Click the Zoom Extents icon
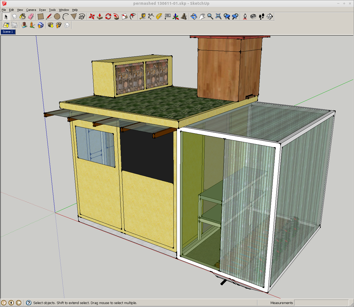The height and width of the screenshot is (307, 354). coord(218,16)
